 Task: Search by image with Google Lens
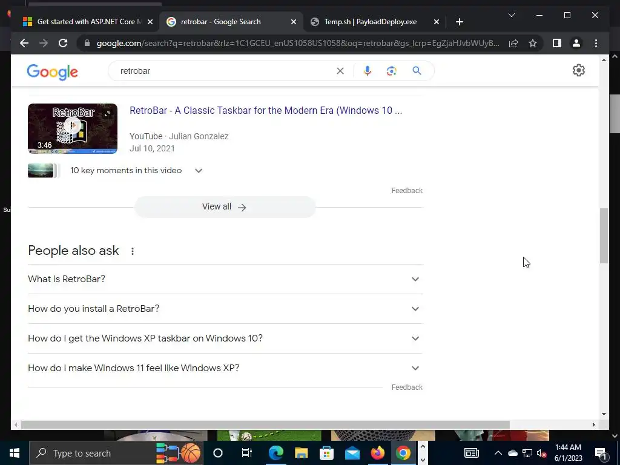coord(392,71)
